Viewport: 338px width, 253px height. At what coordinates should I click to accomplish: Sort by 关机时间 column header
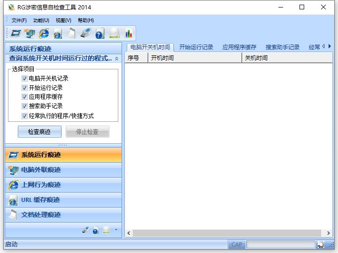tap(287, 58)
